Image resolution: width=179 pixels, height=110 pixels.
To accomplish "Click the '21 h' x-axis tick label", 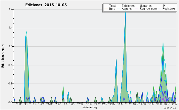I will [x=174, y=104].
